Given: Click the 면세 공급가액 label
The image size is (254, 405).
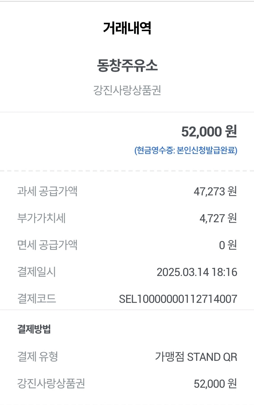Looking at the screenshot, I should 47,245.
